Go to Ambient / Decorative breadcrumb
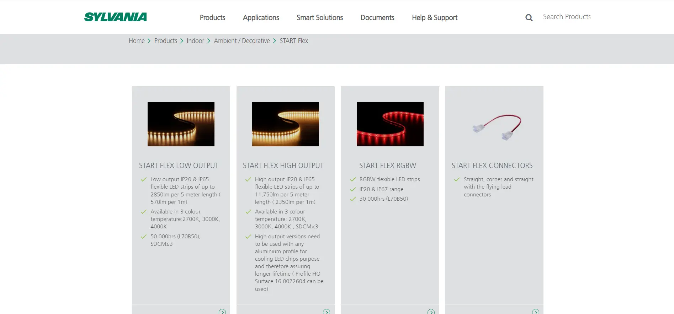 pos(242,41)
